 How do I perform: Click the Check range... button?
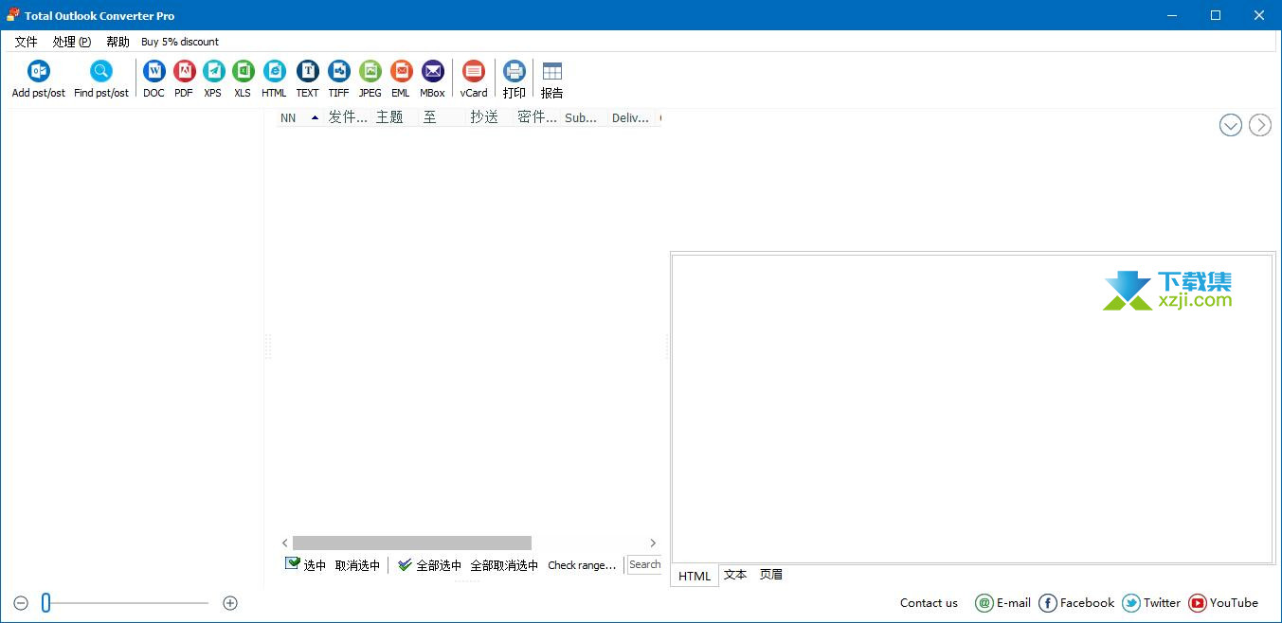582,565
